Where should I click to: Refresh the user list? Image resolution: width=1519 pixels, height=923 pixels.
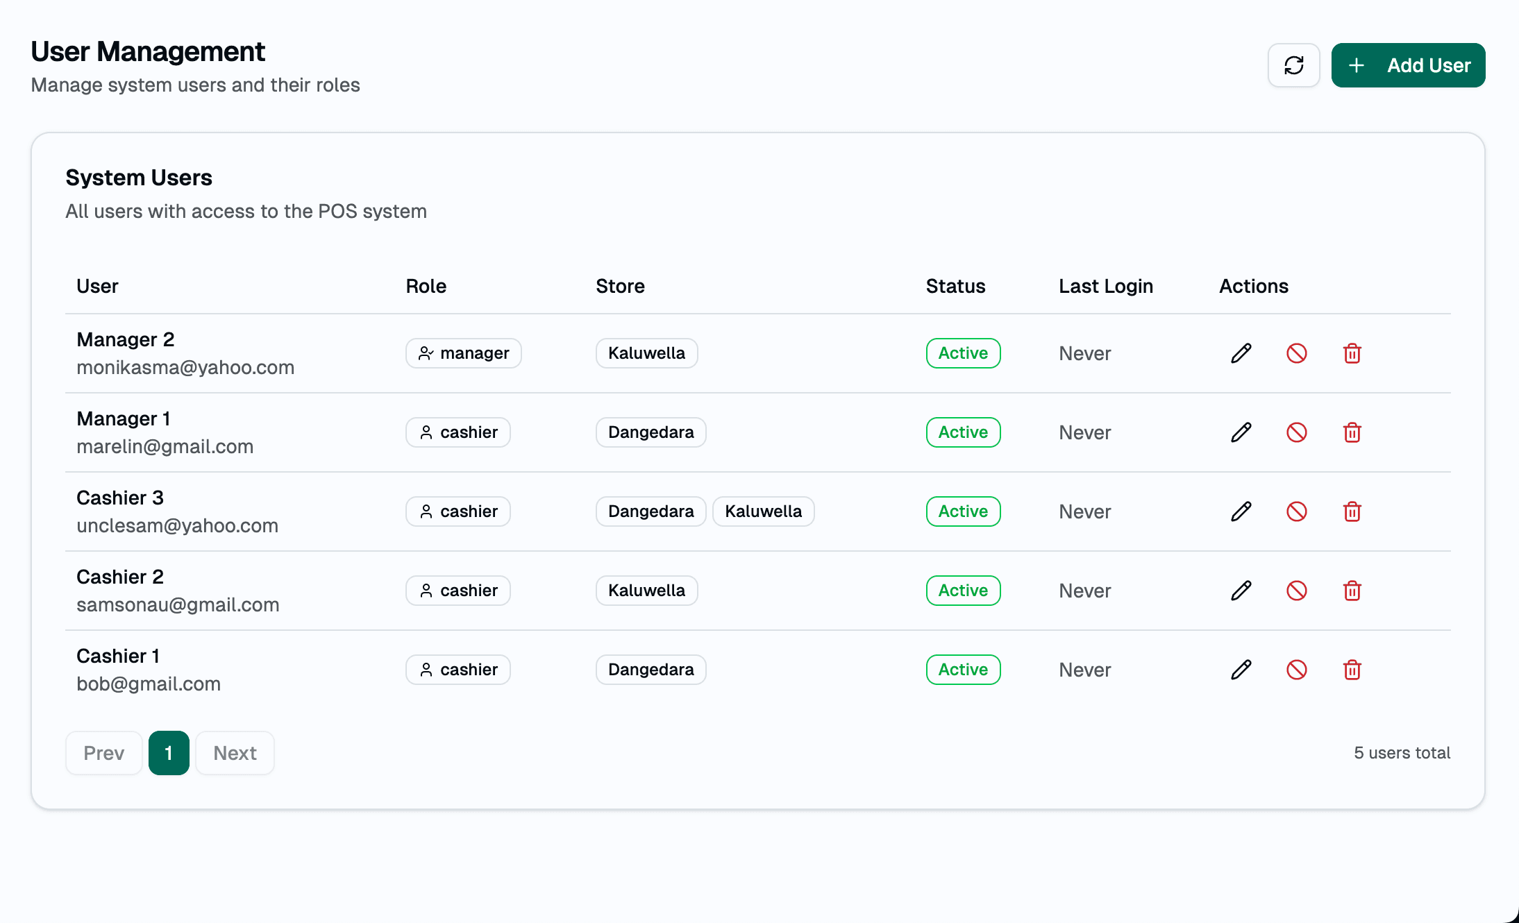1293,65
